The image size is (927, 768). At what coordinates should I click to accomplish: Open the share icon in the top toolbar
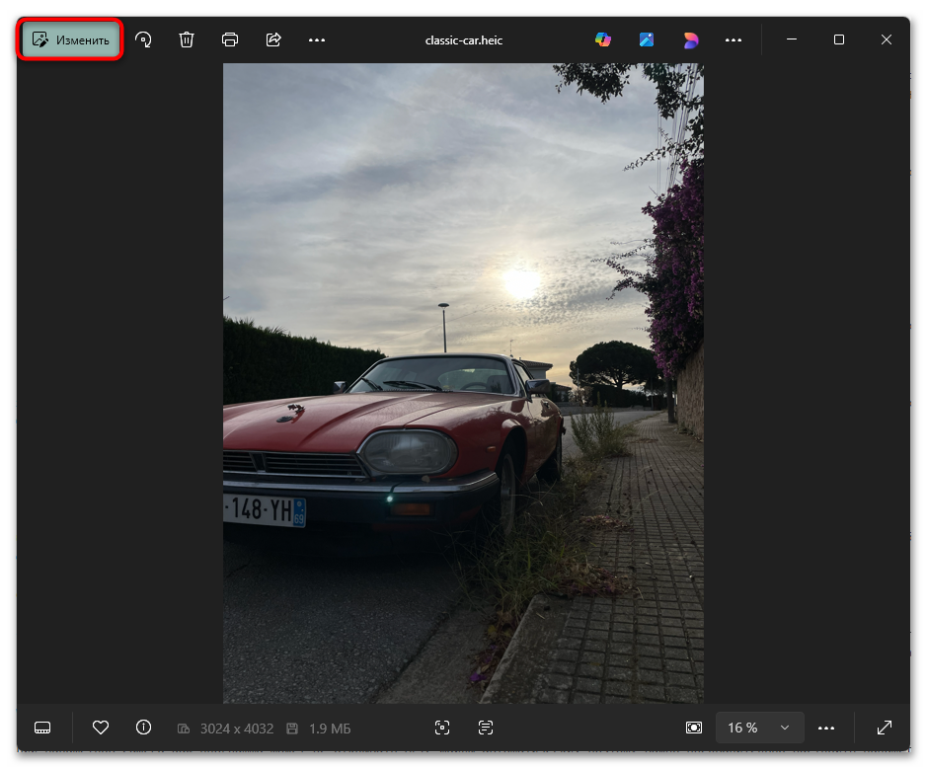tap(273, 39)
